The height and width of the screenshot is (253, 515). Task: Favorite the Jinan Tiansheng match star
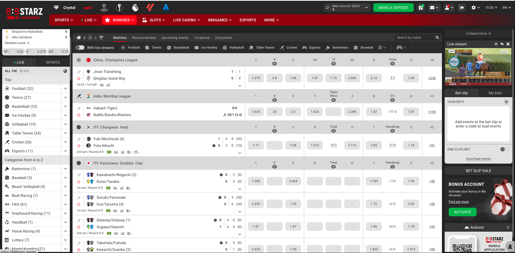(79, 79)
